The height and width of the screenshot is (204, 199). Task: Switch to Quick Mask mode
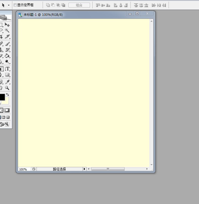pyautogui.click(x=7, y=110)
